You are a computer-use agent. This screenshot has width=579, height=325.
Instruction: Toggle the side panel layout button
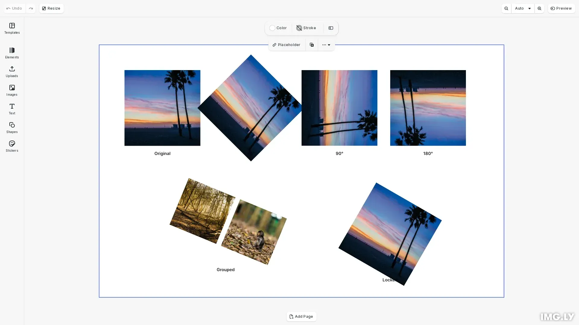coord(331,28)
